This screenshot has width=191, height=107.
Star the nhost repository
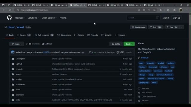(x=172, y=27)
